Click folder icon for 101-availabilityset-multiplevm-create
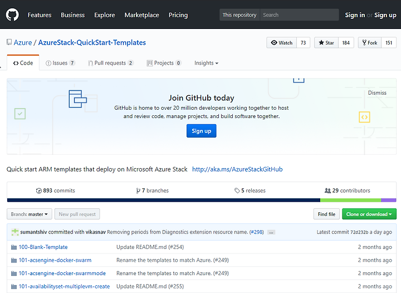This screenshot has height=293, width=401. pyautogui.click(x=14, y=286)
